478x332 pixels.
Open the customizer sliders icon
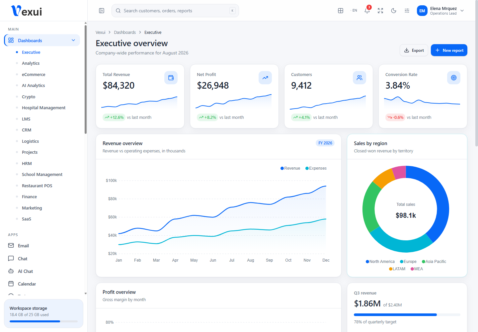tap(407, 11)
